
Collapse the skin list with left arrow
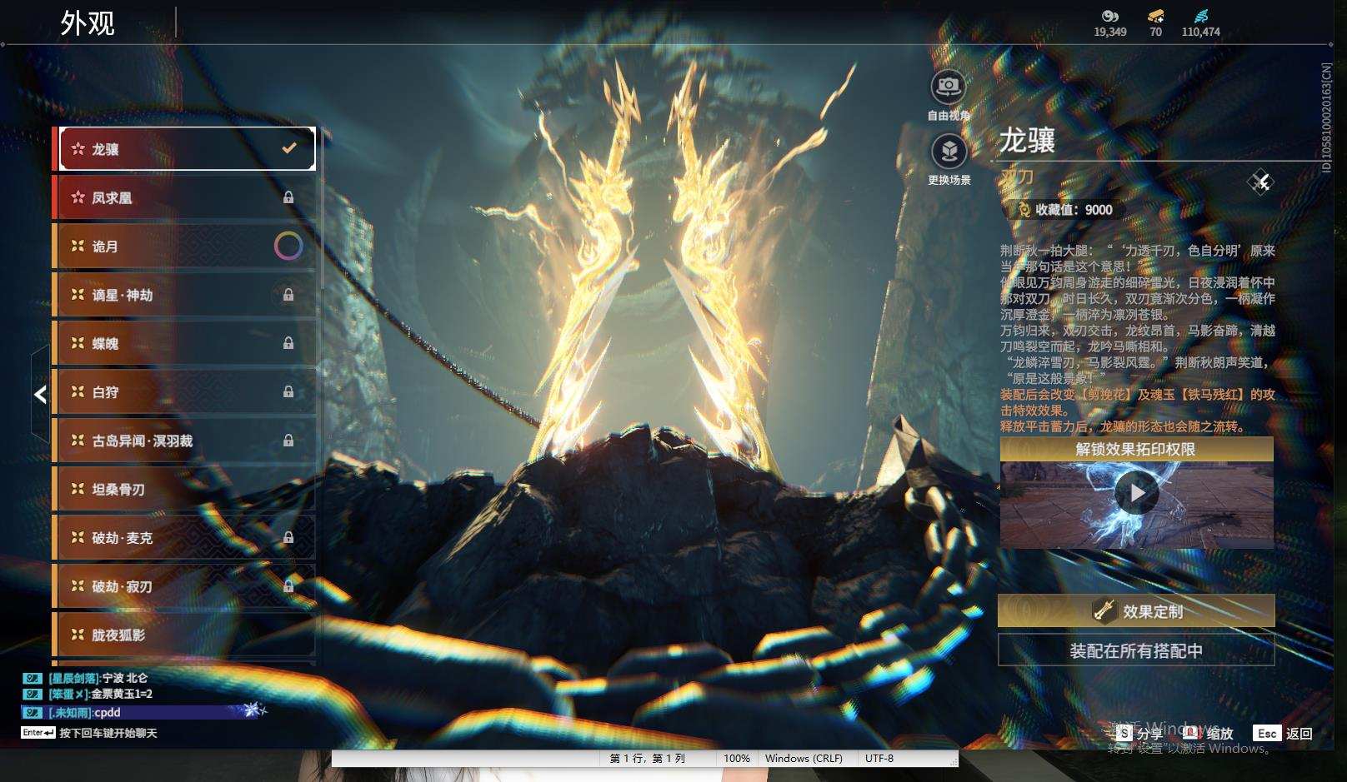[x=40, y=395]
